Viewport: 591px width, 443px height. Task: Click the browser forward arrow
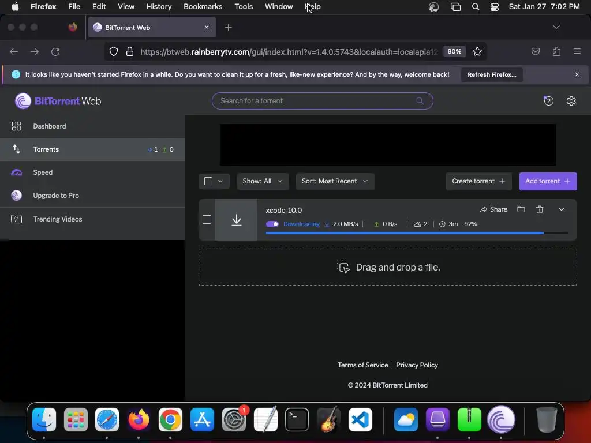click(35, 51)
